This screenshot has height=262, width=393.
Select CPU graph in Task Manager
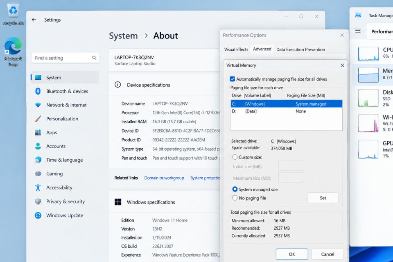(x=368, y=54)
